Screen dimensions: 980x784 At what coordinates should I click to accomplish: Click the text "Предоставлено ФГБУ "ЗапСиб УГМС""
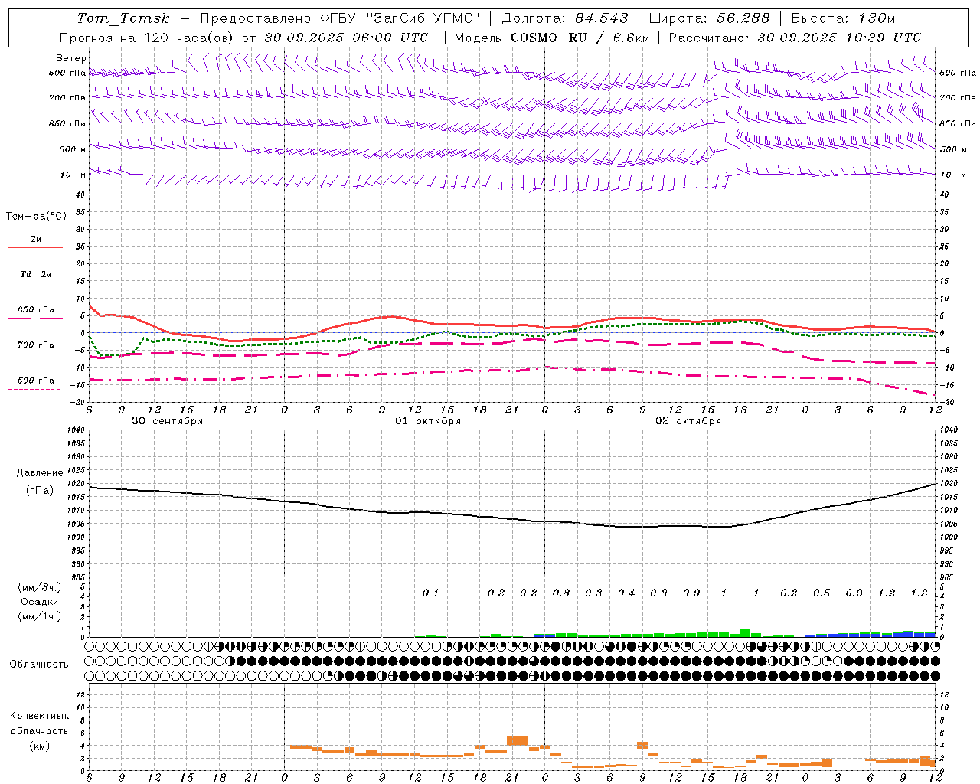[340, 18]
